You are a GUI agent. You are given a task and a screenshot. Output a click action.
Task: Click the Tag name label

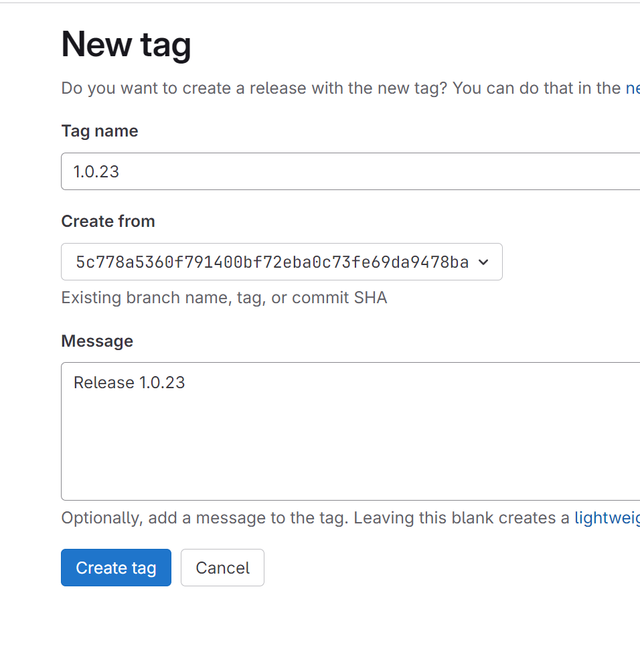click(x=100, y=131)
